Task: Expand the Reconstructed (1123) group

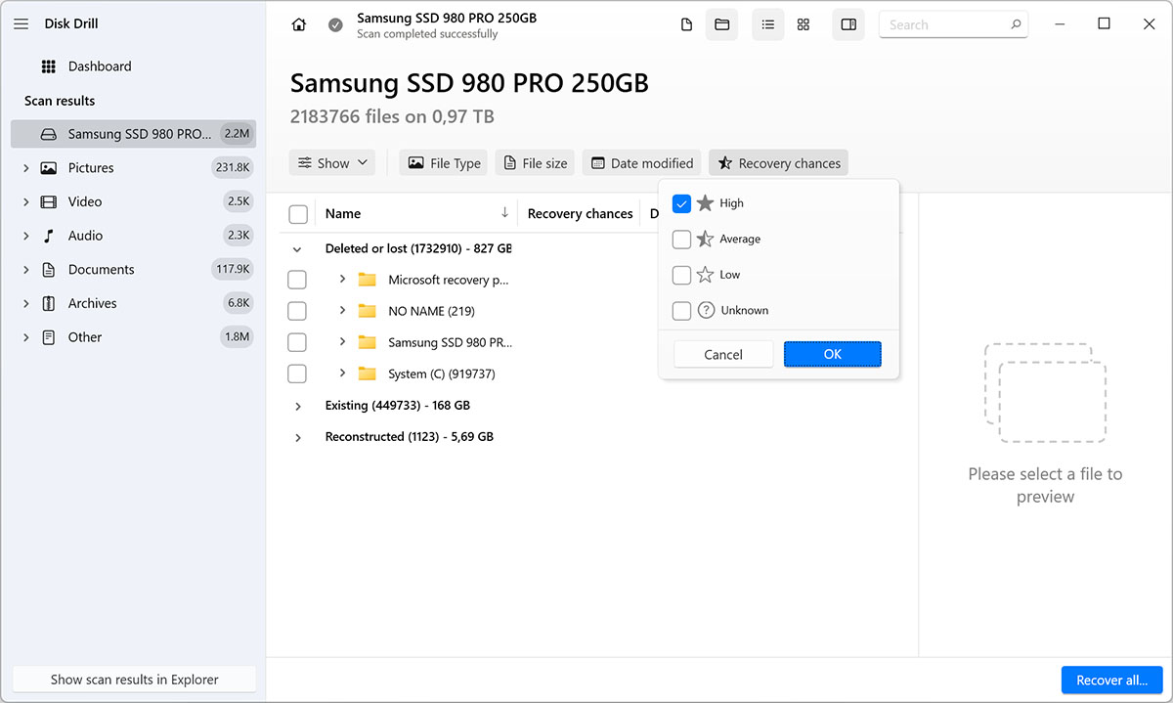Action: click(x=297, y=437)
